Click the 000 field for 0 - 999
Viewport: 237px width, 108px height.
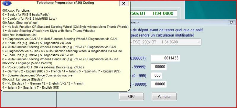click(x=156, y=76)
